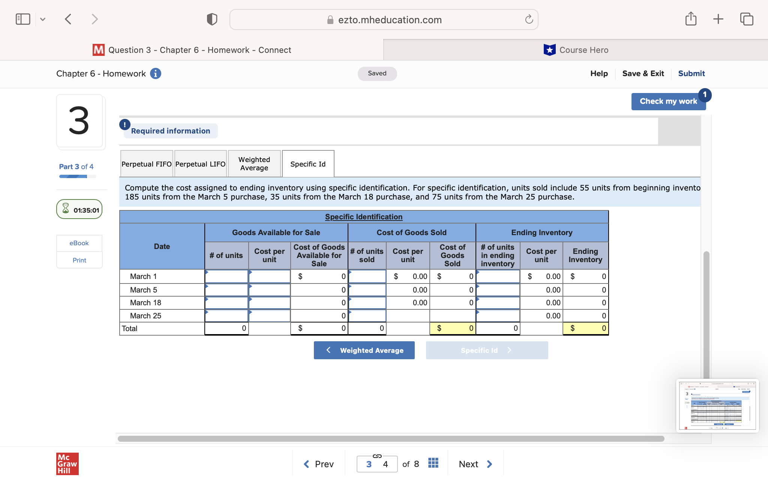
Task: Click the Check my work button
Action: 668,101
